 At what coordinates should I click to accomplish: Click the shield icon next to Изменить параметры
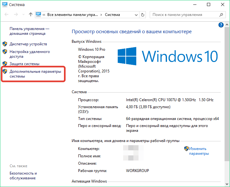186,148
